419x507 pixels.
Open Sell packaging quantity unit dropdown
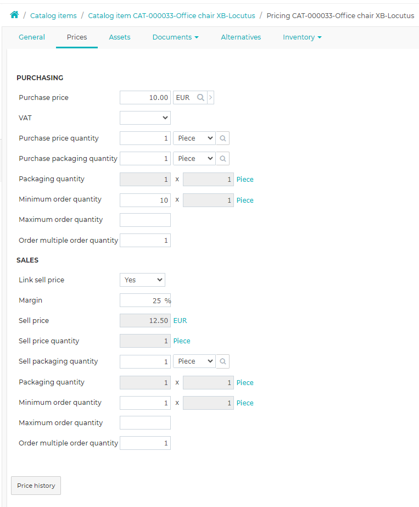pos(194,361)
